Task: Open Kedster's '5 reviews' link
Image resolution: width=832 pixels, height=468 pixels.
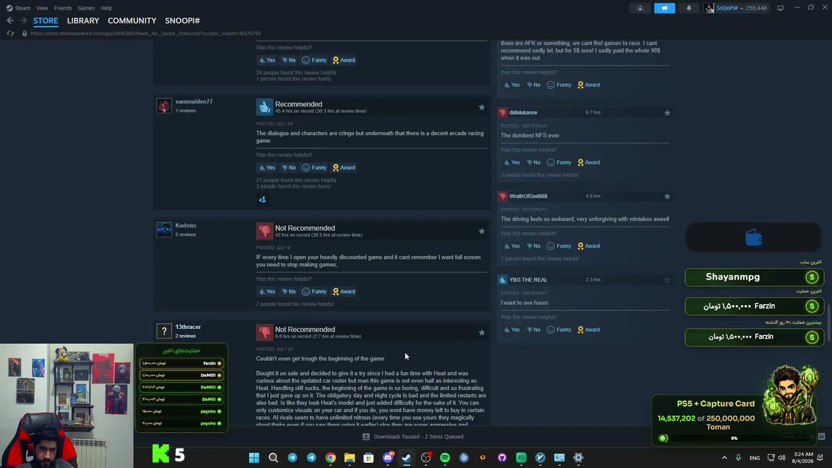Action: [185, 235]
